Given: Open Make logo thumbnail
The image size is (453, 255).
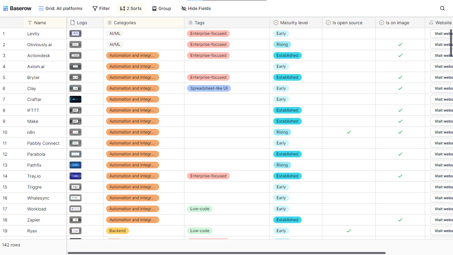Looking at the screenshot, I should click(x=75, y=121).
